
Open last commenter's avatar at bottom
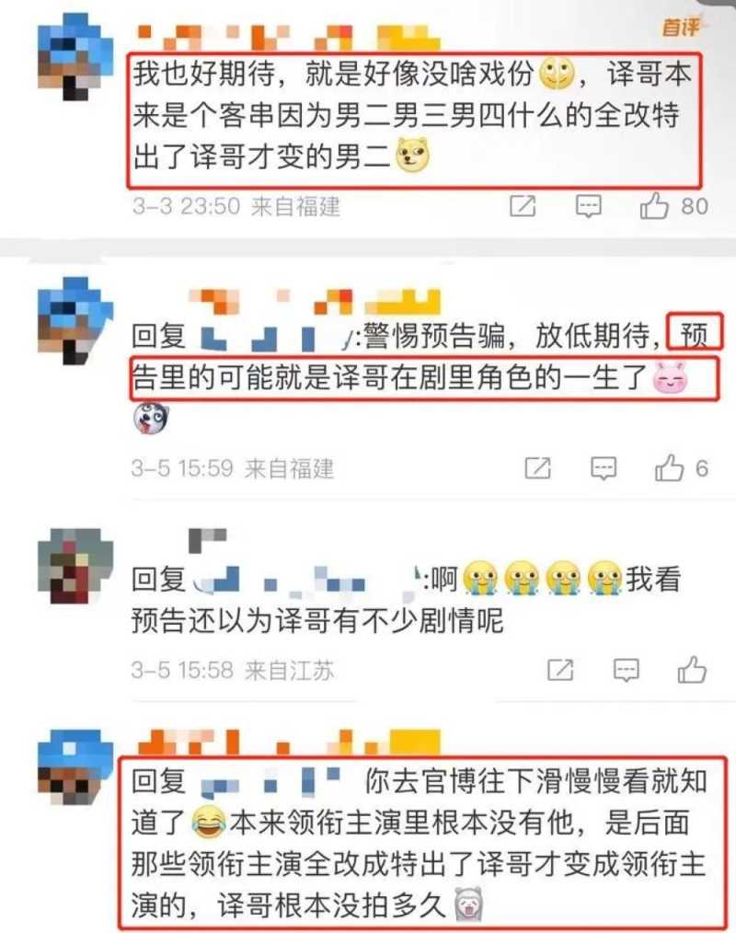pyautogui.click(x=75, y=767)
